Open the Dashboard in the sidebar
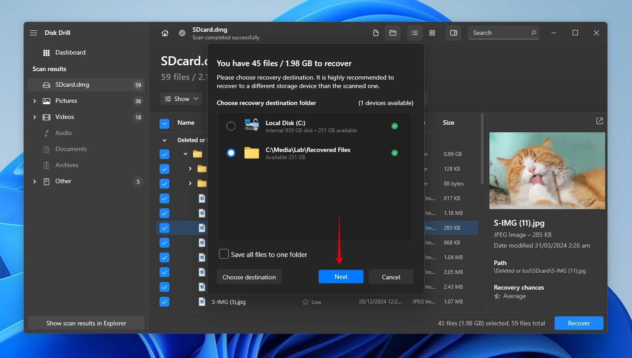The image size is (632, 358). [70, 52]
